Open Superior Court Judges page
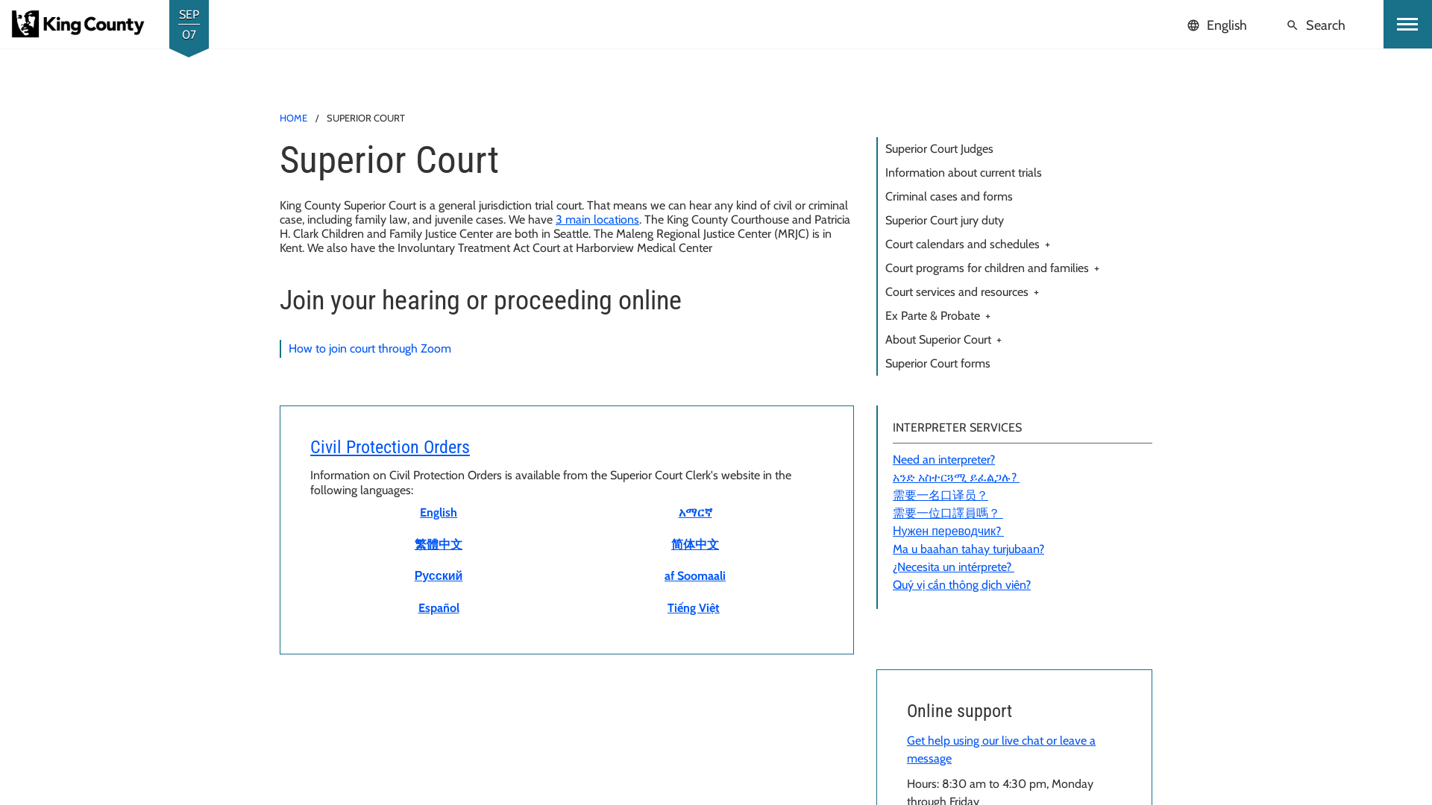This screenshot has height=805, width=1432. pyautogui.click(x=938, y=148)
